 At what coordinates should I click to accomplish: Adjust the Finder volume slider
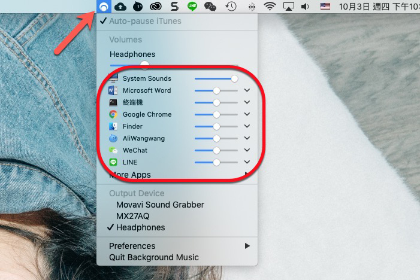(216, 126)
